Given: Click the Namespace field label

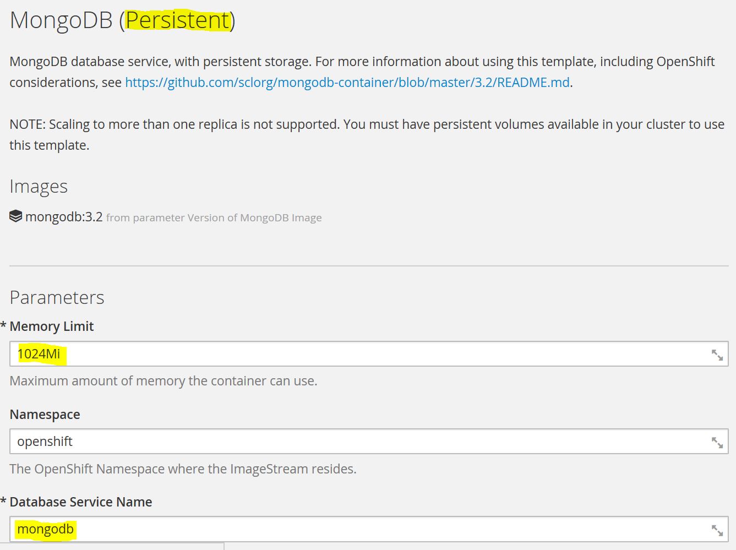Looking at the screenshot, I should (x=45, y=415).
